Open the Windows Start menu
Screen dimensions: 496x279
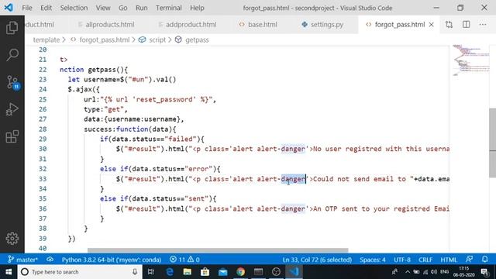(x=9, y=272)
